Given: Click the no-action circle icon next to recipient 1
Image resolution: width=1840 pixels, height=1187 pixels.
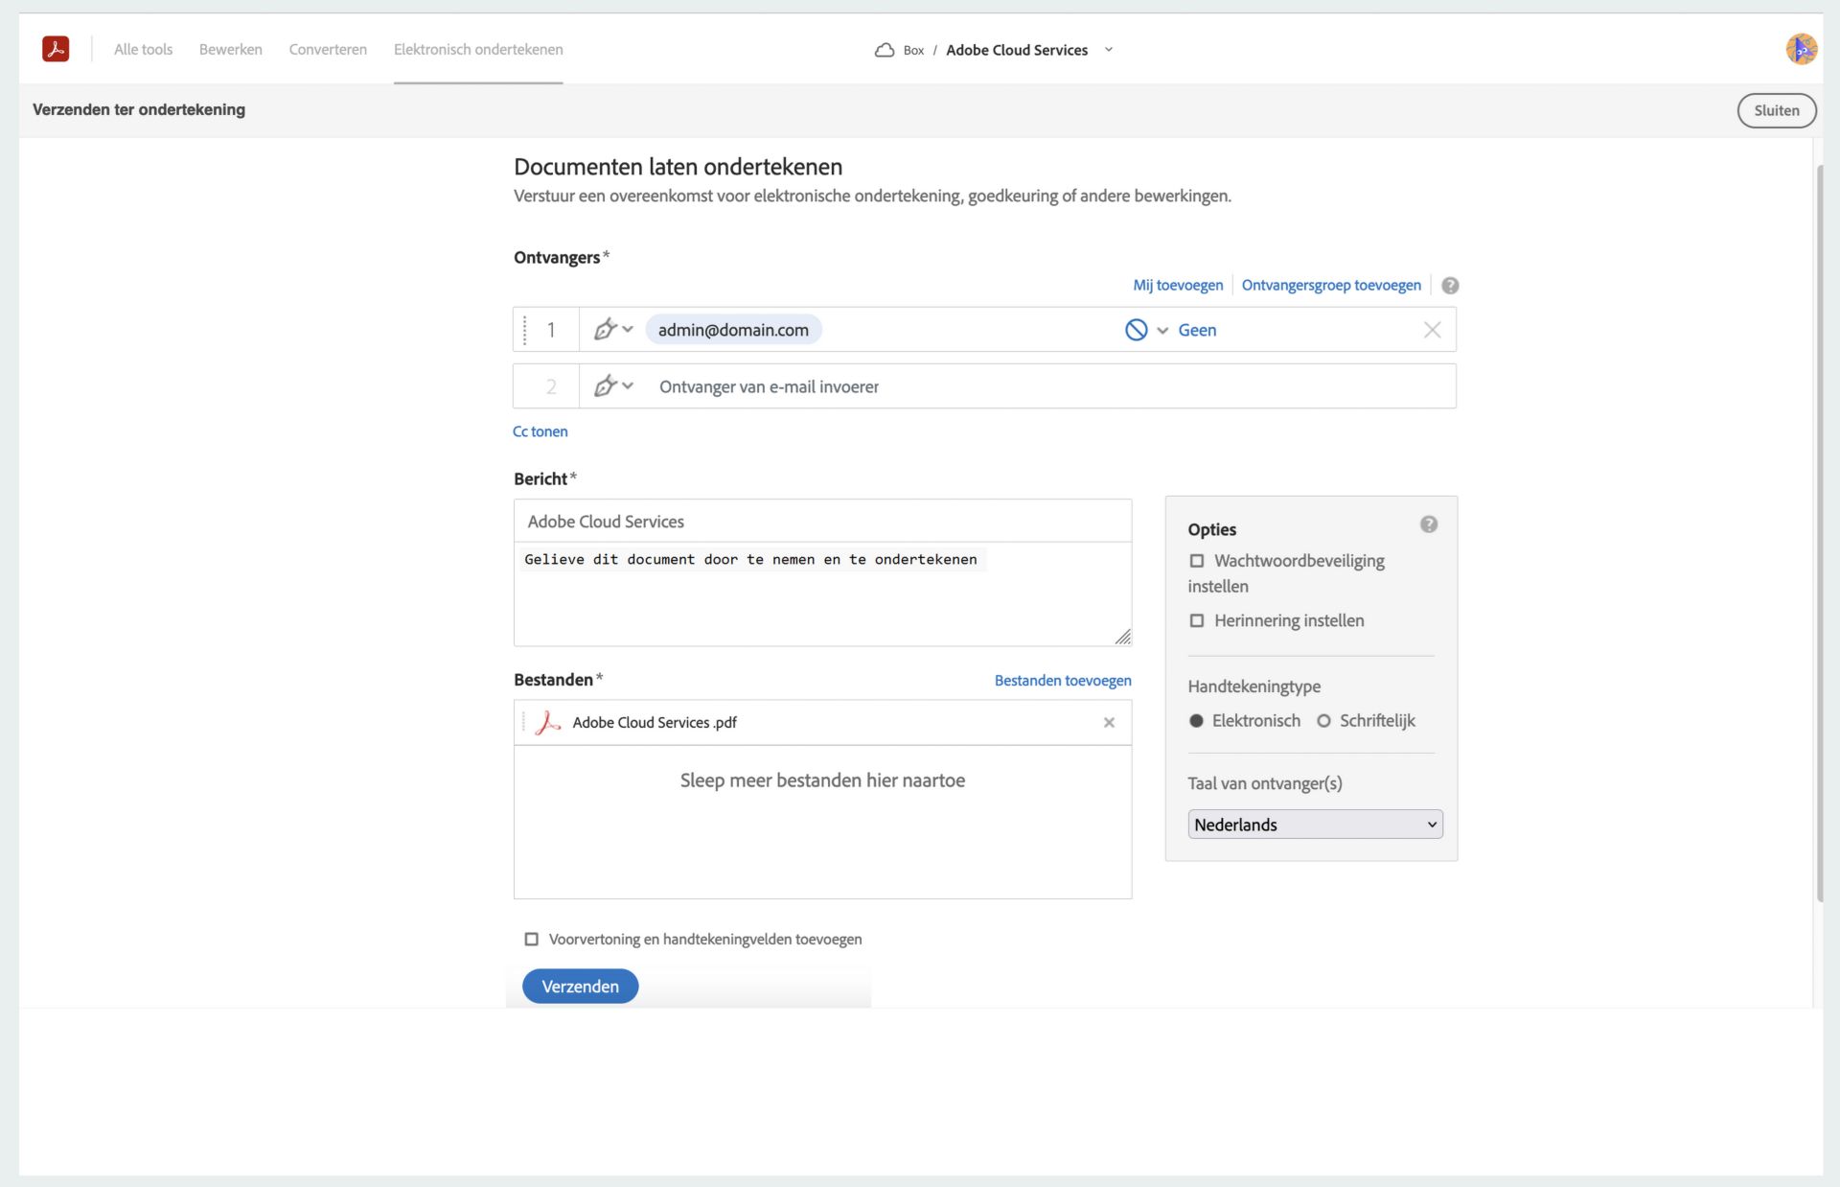Looking at the screenshot, I should coord(1136,329).
